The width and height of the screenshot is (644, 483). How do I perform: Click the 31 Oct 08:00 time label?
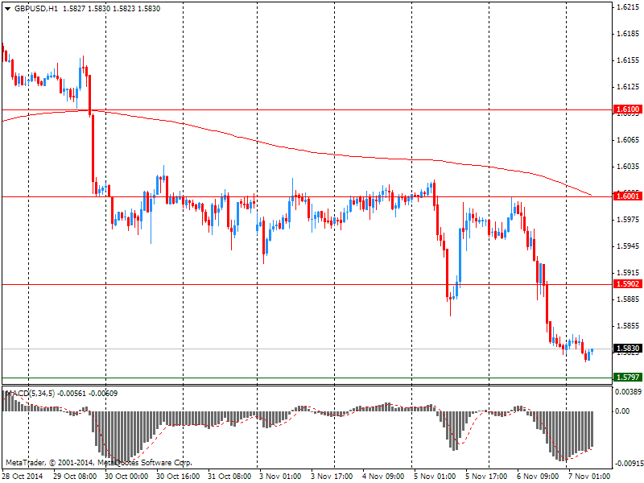coord(229,477)
